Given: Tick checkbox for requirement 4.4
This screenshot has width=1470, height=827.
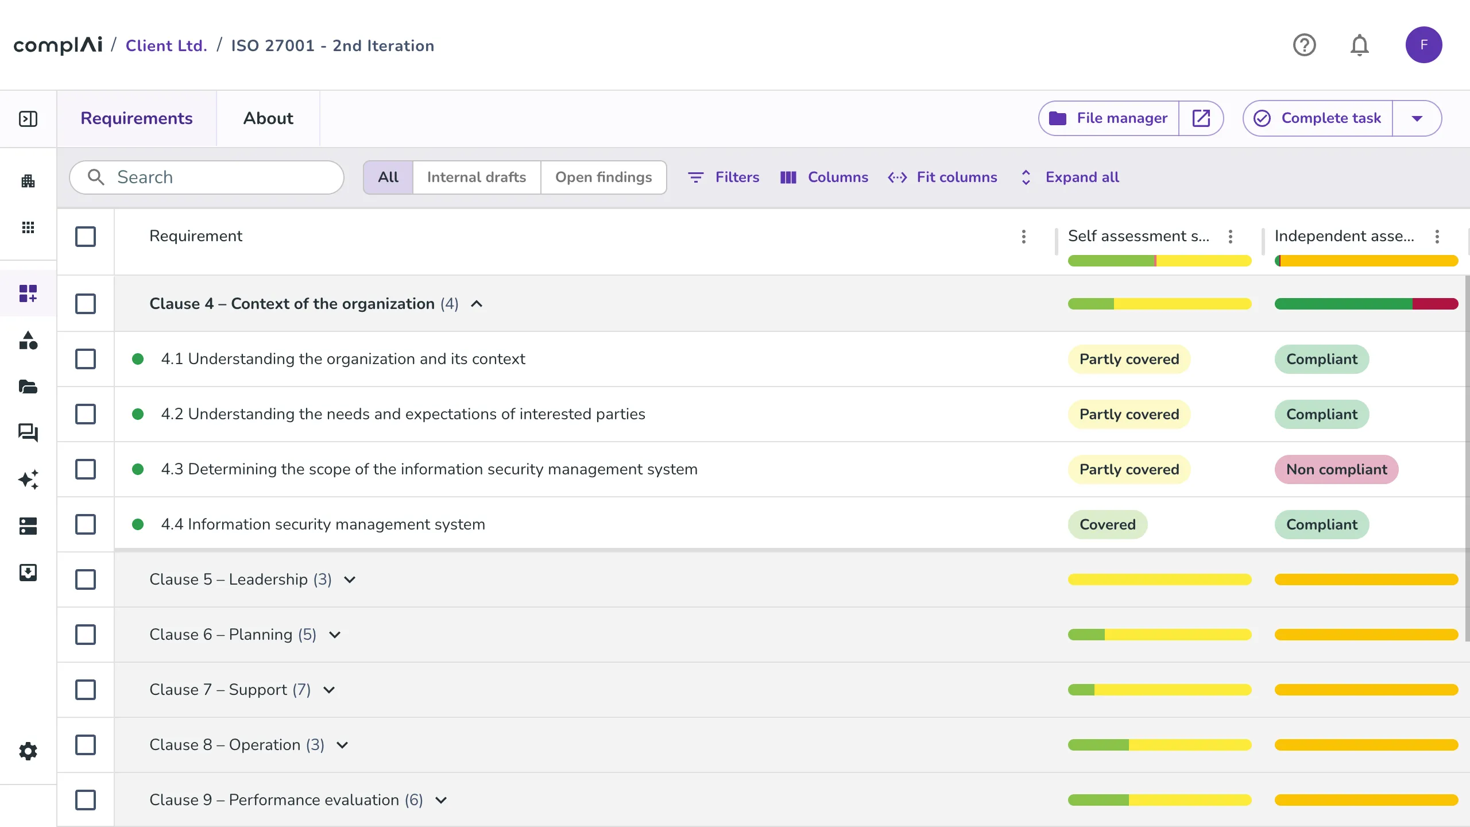Looking at the screenshot, I should pos(86,524).
